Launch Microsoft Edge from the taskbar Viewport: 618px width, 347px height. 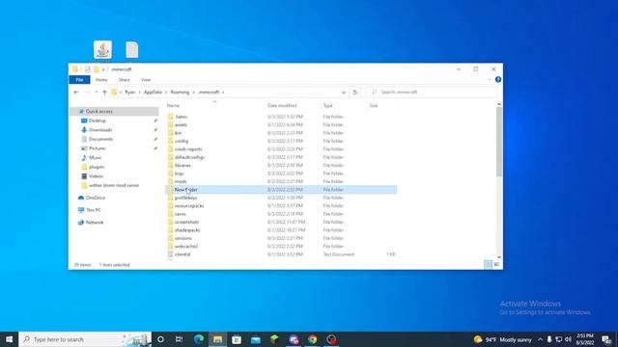pos(199,339)
